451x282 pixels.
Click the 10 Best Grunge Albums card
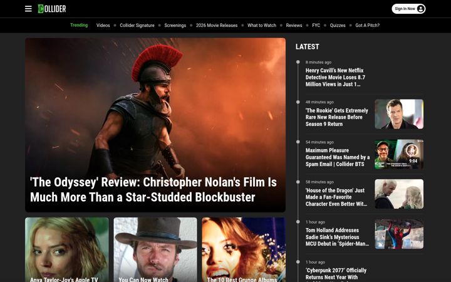[244, 249]
